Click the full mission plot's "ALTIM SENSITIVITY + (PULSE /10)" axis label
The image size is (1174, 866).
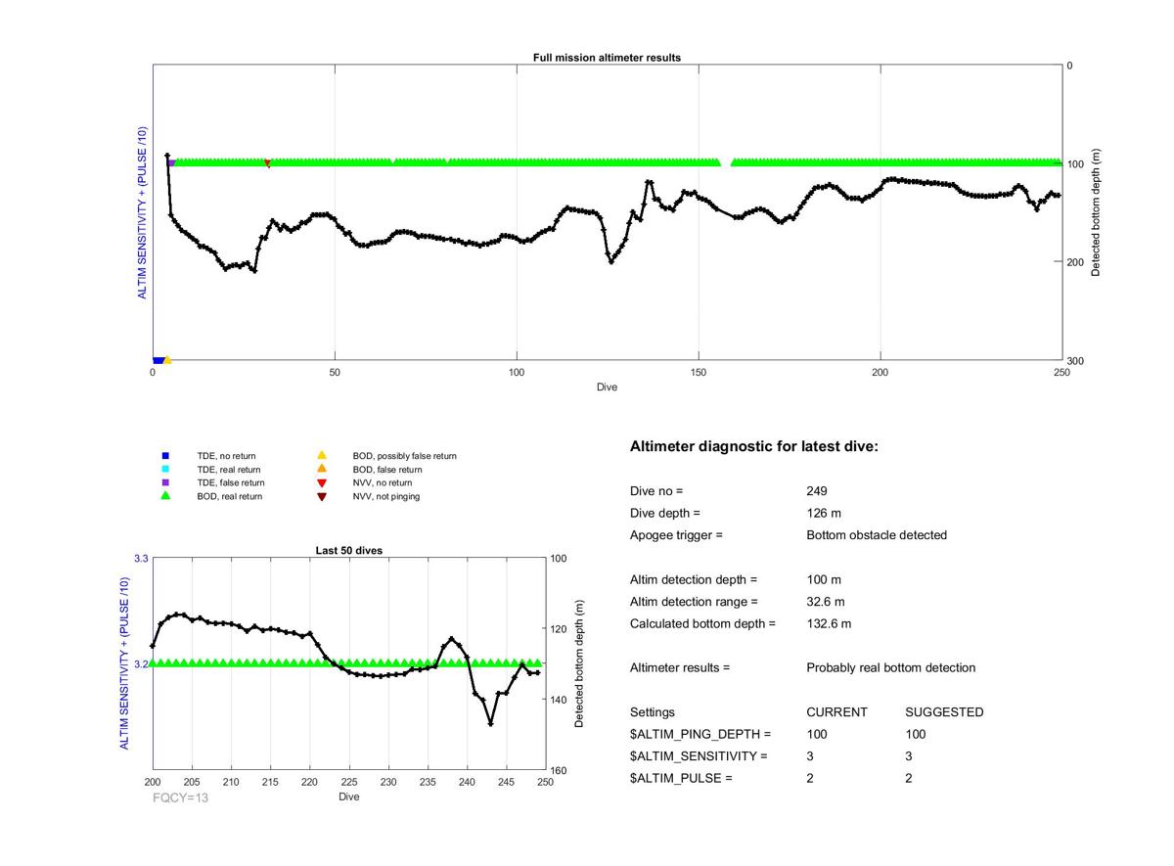coord(143,212)
